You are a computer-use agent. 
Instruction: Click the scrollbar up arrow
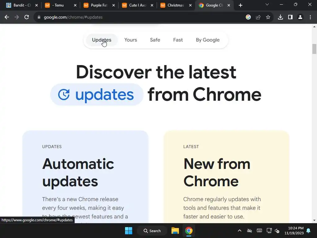[314, 27]
